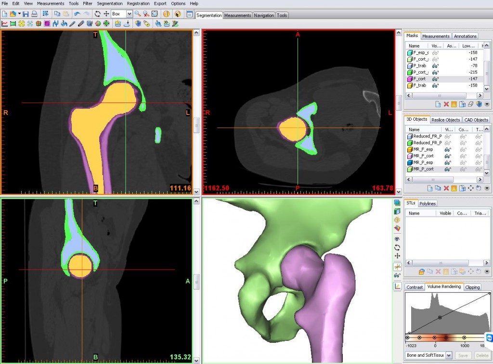Click the Zoom magnifier tool icon

(137, 14)
